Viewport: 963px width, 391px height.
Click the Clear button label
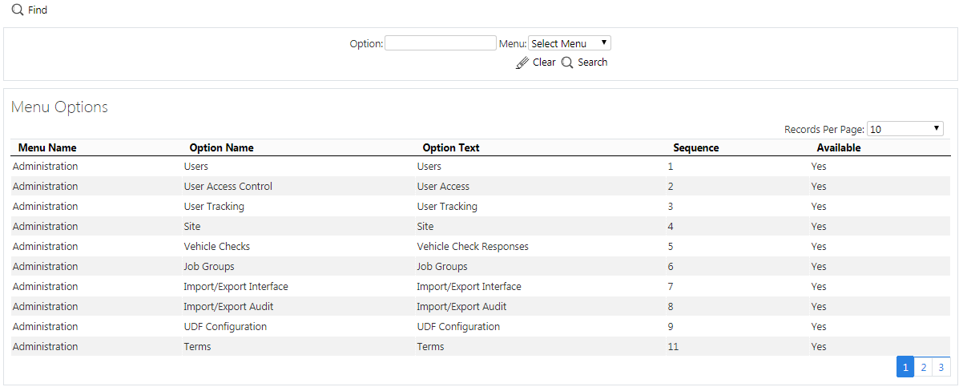(x=544, y=62)
